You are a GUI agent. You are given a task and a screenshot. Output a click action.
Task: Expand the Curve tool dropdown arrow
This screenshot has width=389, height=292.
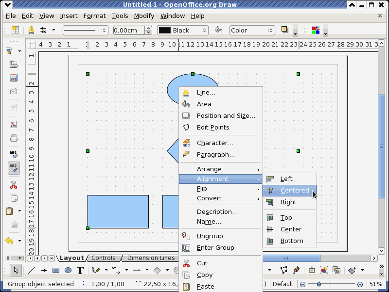[x=106, y=270]
